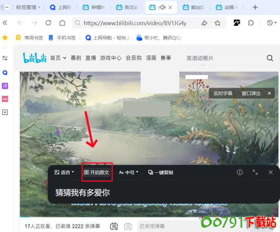This screenshot has height=232, width=280.
Task: Close the 实时字幕 overlay bar
Action: coord(269,93)
